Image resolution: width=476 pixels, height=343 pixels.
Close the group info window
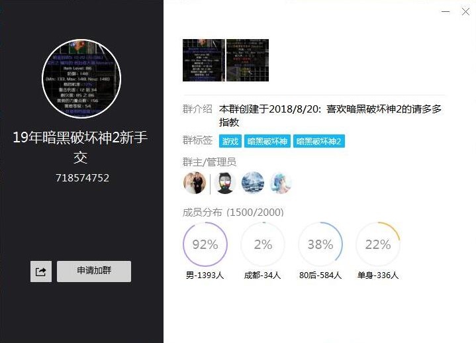[465, 12]
